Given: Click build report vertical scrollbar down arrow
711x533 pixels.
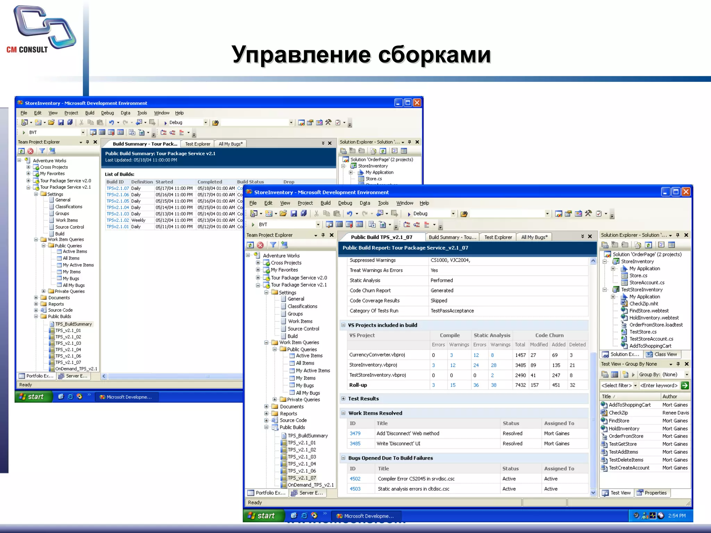Looking at the screenshot, I should 593,492.
